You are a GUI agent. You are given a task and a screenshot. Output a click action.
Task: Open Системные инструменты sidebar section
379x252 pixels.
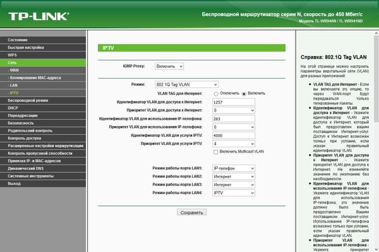tap(43, 176)
